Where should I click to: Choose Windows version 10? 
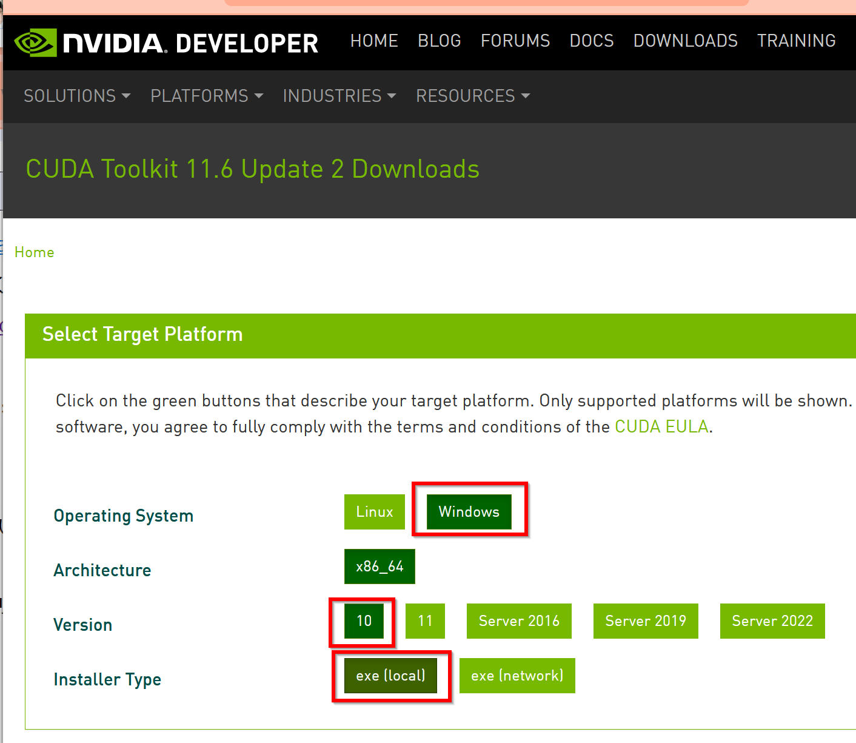click(364, 621)
